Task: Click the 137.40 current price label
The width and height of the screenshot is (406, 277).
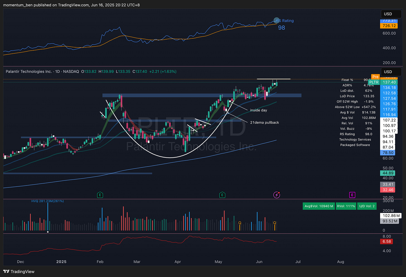Action: tap(389, 82)
